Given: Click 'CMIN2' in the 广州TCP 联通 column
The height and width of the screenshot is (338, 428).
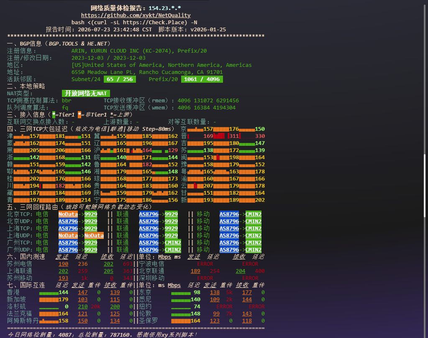Looking at the screenshot, I should pyautogui.click(x=173, y=242).
